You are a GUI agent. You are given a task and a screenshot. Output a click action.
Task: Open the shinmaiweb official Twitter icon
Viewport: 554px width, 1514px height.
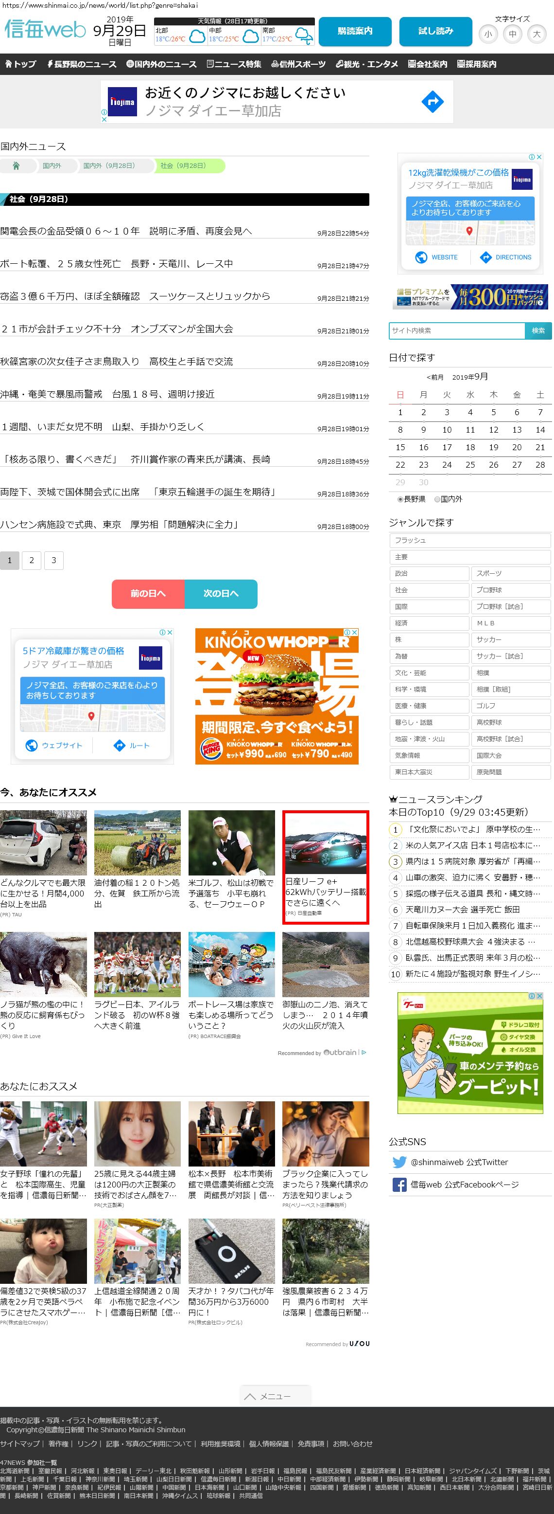tap(399, 1162)
